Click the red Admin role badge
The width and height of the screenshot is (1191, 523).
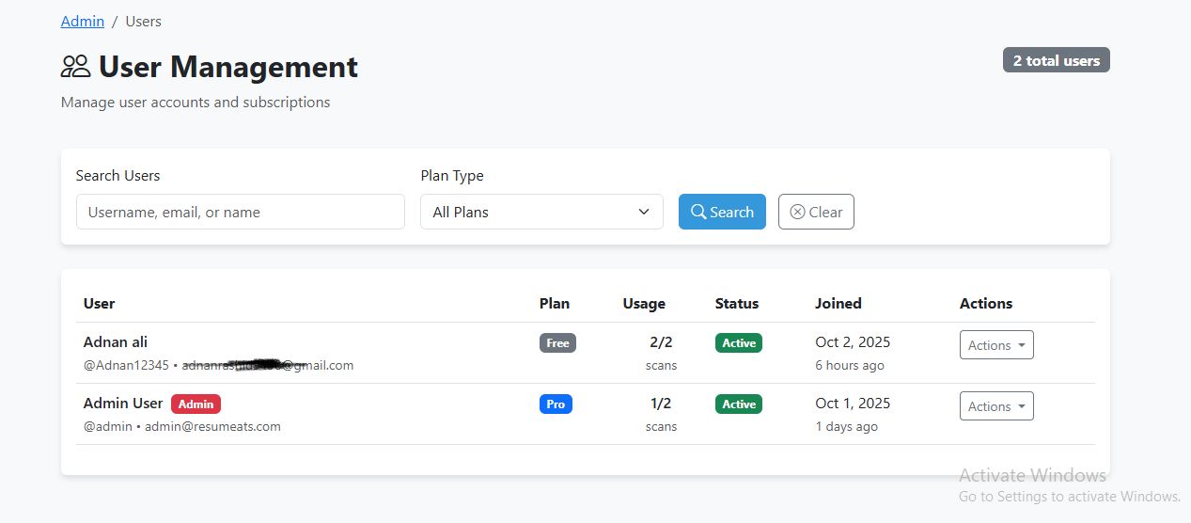(196, 404)
